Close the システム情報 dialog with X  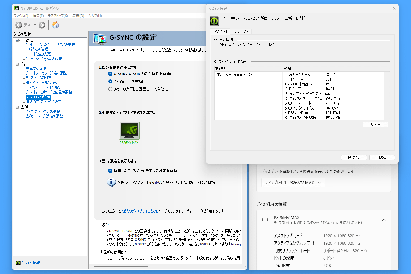point(394,8)
